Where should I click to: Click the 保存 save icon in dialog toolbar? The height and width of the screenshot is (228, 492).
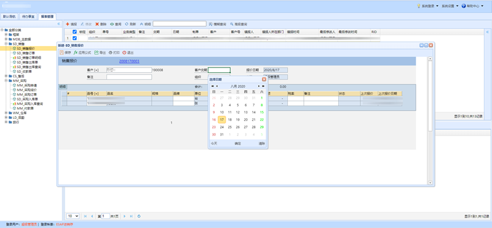point(61,53)
